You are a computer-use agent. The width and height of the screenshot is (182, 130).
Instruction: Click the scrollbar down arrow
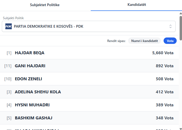click(x=181, y=128)
